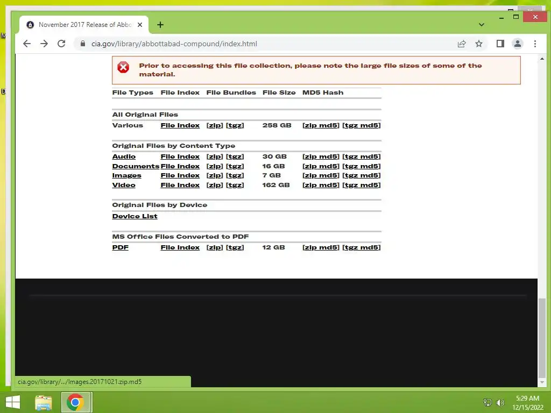The width and height of the screenshot is (551, 413).
Task: Open the network tray icon
Action: (x=488, y=402)
